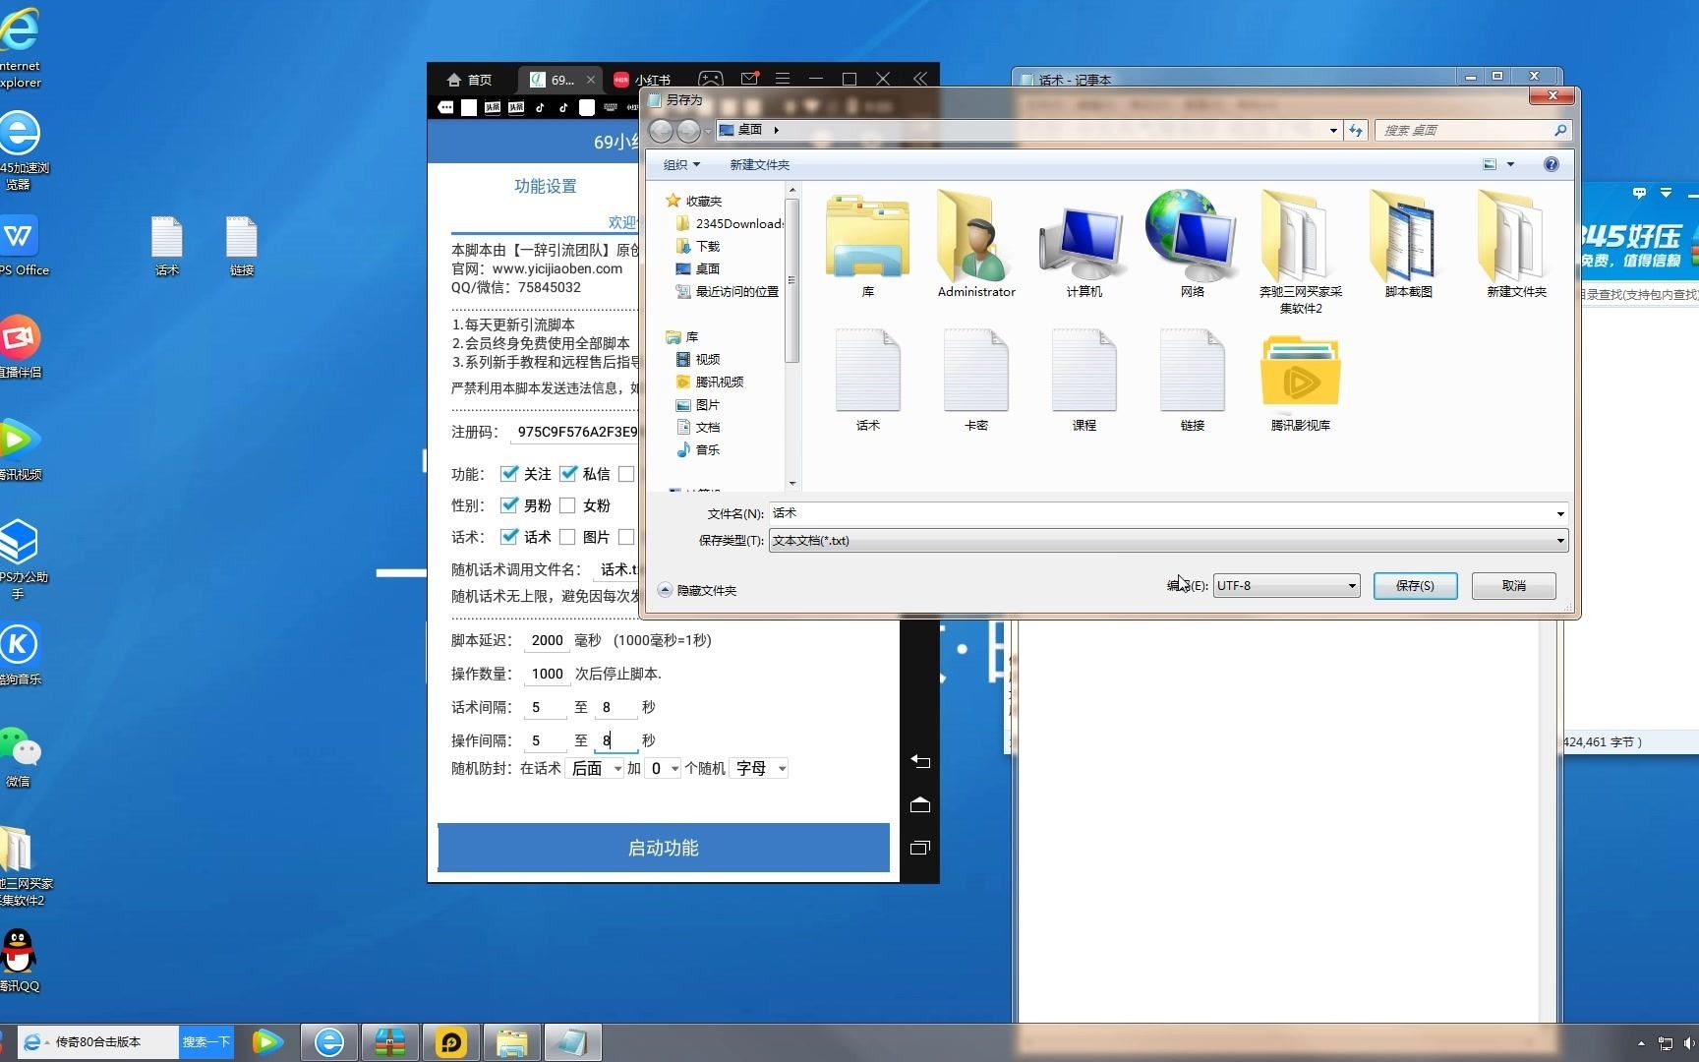Open 酷狗音乐 desktop icon
Image resolution: width=1699 pixels, height=1062 pixels.
point(20,654)
